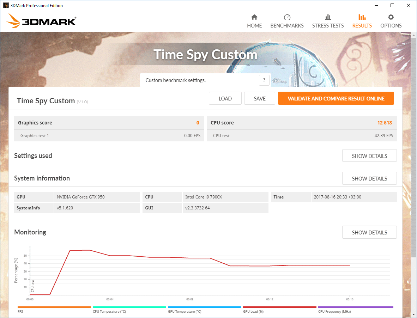Open the Benchmarks gauge icon
Screen dimensions: 417x318
(287, 17)
